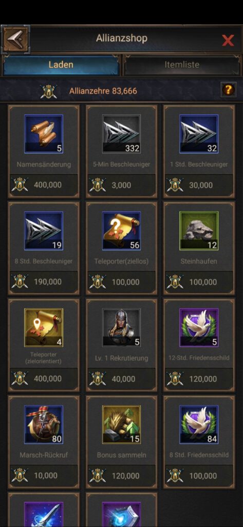243x527 pixels.
Task: Select the Marsch-Rückruf horse rider icon
Action: pyautogui.click(x=44, y=425)
